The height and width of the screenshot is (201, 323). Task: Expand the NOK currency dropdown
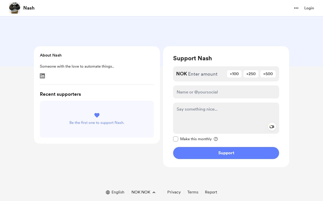click(x=143, y=192)
